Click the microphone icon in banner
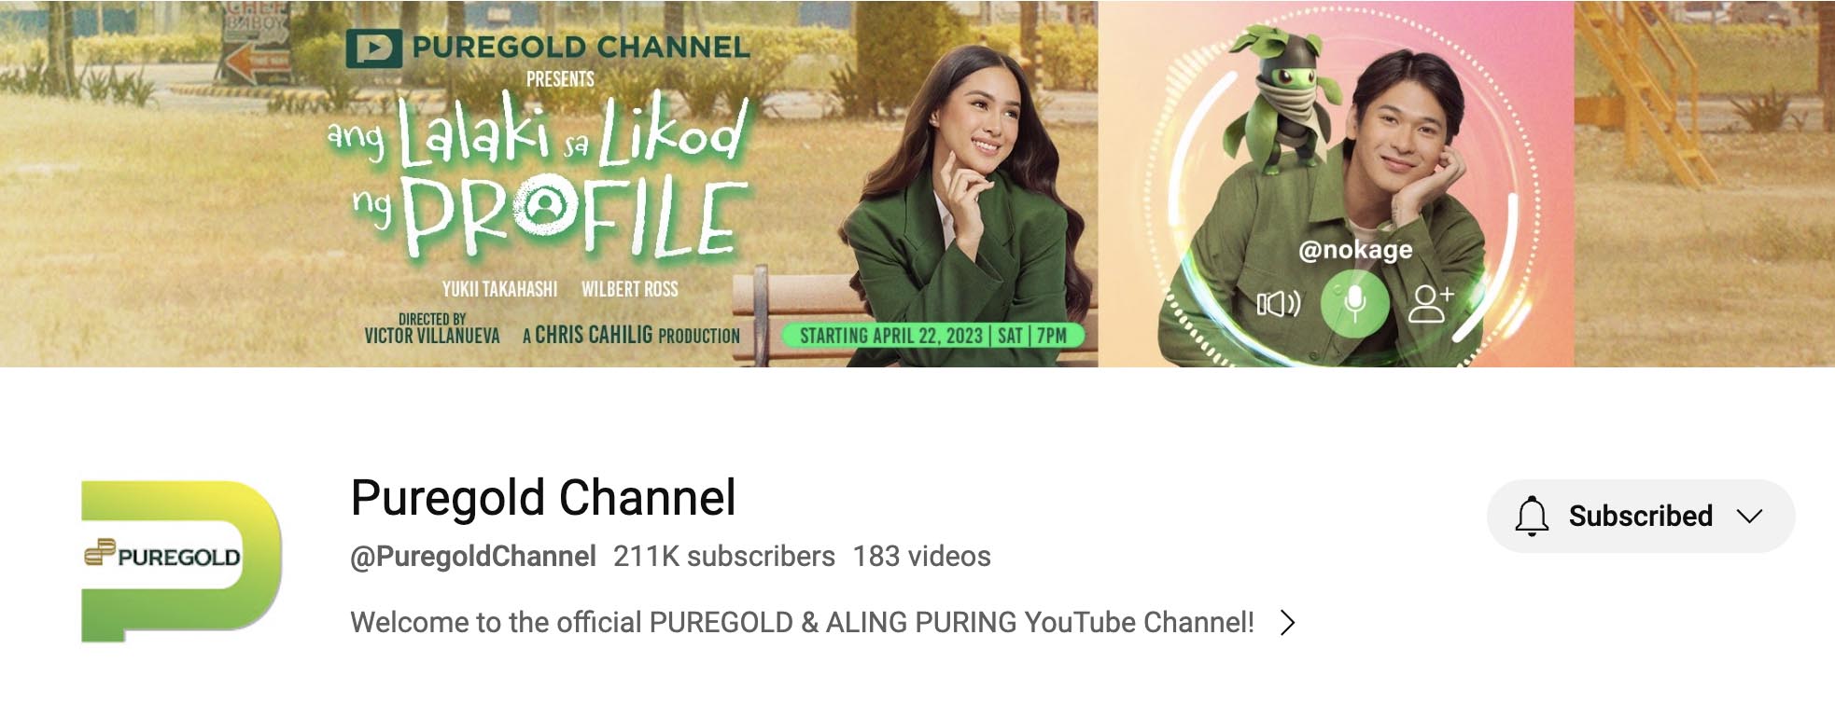This screenshot has width=1835, height=718. point(1355,303)
